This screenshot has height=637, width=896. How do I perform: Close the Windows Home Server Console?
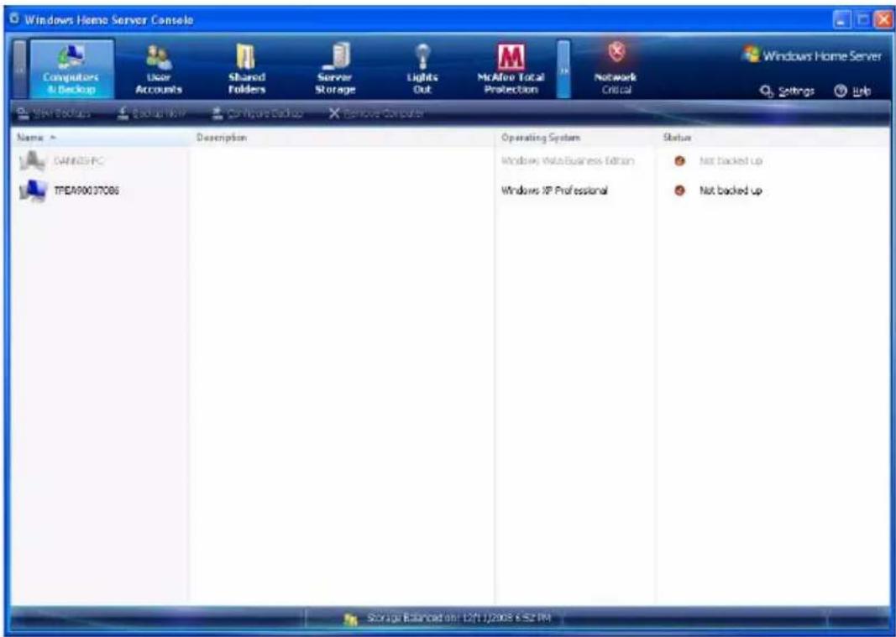(882, 20)
